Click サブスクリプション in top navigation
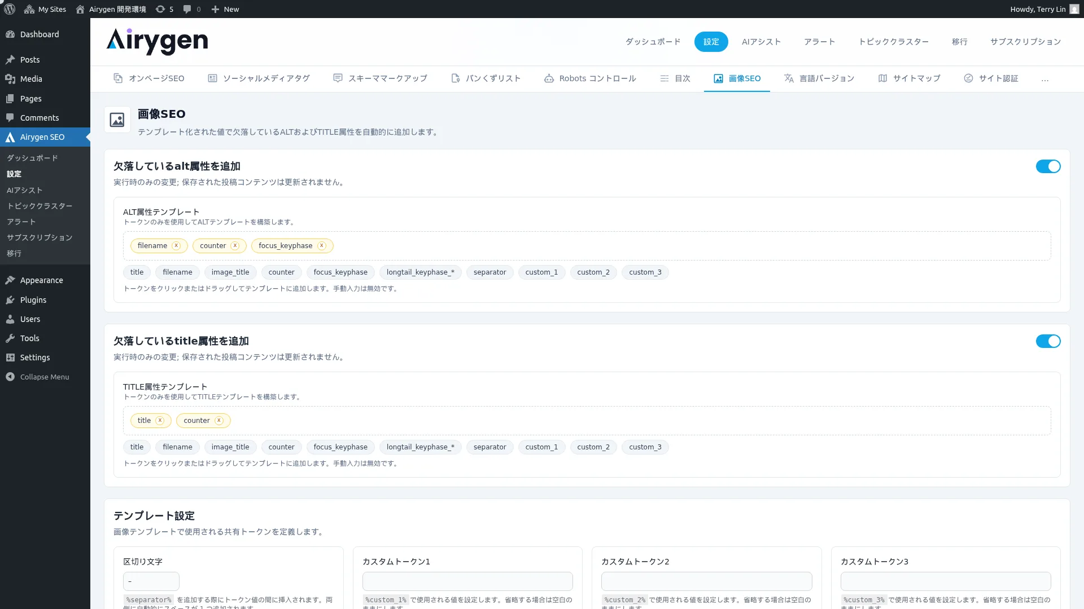The image size is (1084, 609). [1026, 42]
